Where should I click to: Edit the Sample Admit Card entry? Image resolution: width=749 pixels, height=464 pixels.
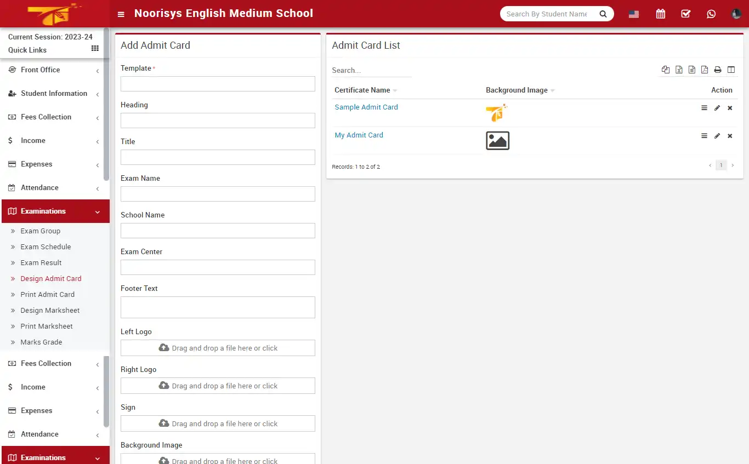(717, 108)
